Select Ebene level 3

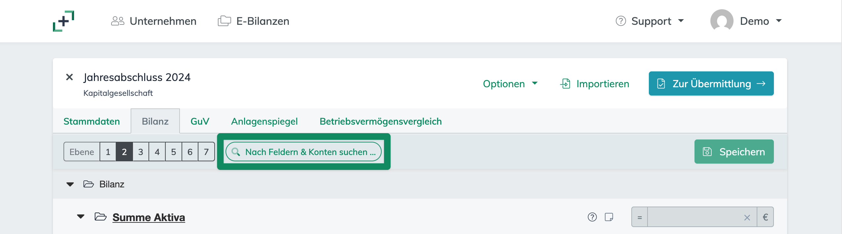click(x=141, y=152)
